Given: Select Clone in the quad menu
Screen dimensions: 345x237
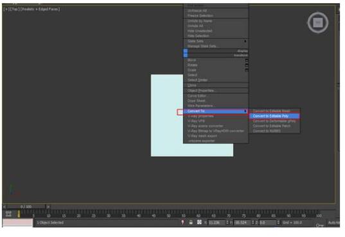Looking at the screenshot, I should [x=216, y=85].
